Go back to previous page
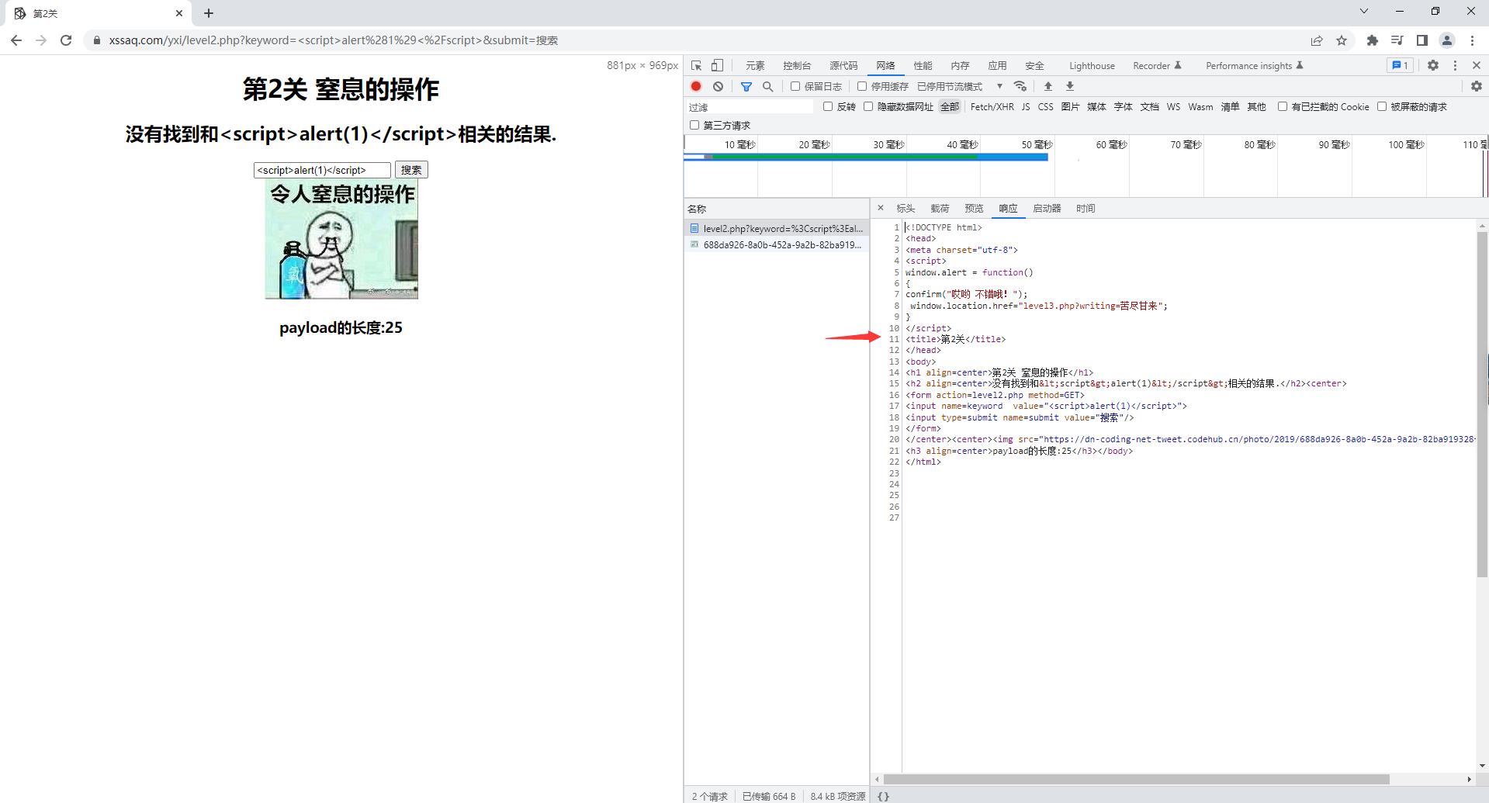Viewport: 1489px width, 803px height. (16, 40)
